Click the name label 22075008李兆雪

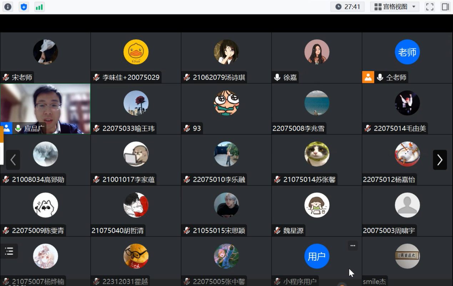click(x=298, y=129)
